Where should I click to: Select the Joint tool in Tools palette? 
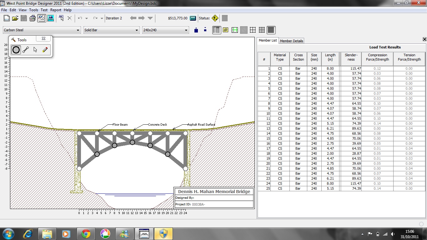pos(16,50)
